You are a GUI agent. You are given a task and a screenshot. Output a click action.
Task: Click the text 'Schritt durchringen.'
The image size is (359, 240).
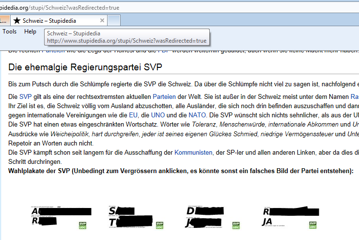(35, 162)
